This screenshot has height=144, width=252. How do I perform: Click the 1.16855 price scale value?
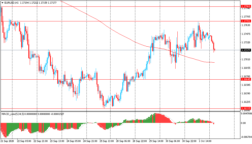(x=246, y=68)
